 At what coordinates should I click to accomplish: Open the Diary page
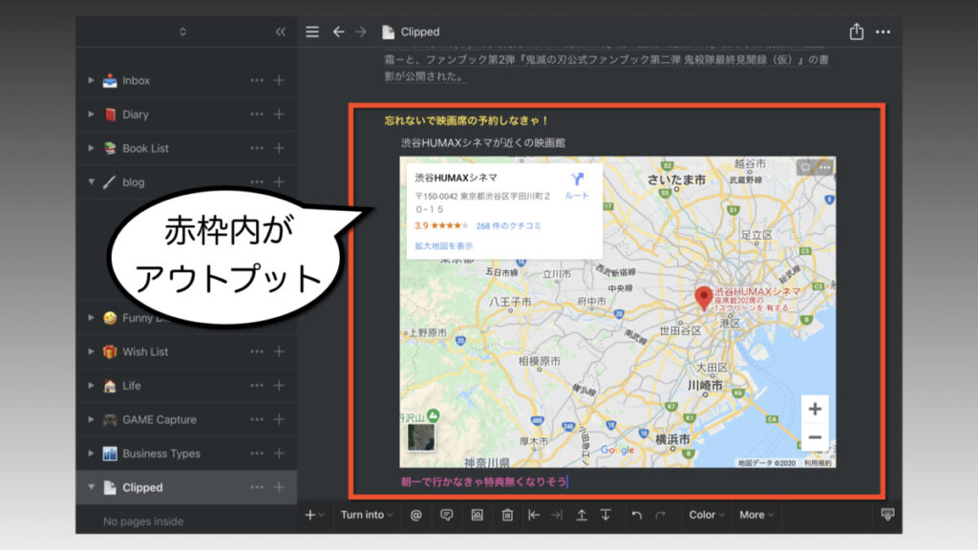(136, 115)
